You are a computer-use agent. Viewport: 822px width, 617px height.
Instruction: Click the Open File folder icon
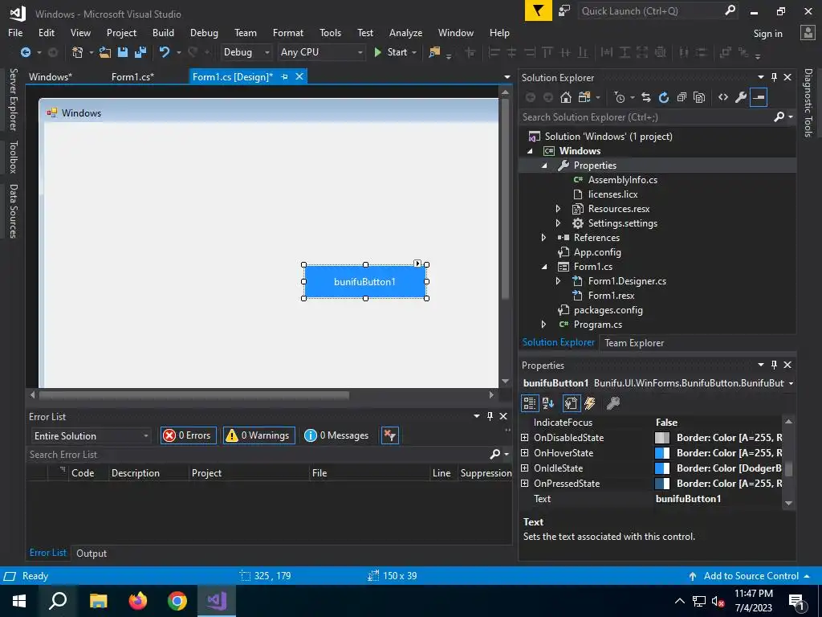105,52
